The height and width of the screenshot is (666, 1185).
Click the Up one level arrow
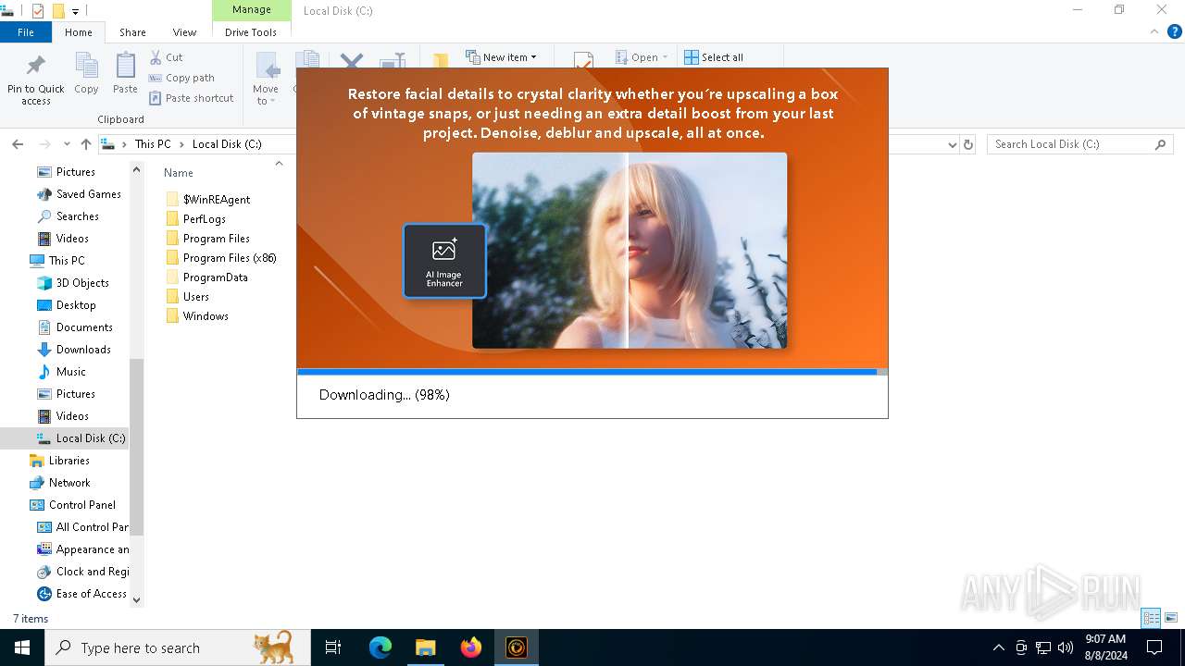(86, 144)
